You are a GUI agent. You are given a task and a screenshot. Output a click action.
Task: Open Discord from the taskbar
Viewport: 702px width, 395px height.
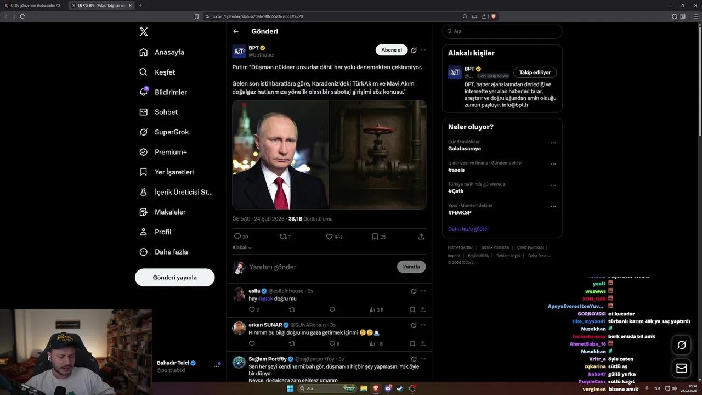(x=388, y=388)
